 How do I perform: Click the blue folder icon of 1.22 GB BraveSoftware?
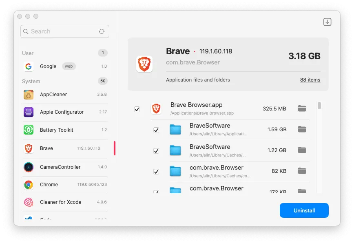point(175,150)
